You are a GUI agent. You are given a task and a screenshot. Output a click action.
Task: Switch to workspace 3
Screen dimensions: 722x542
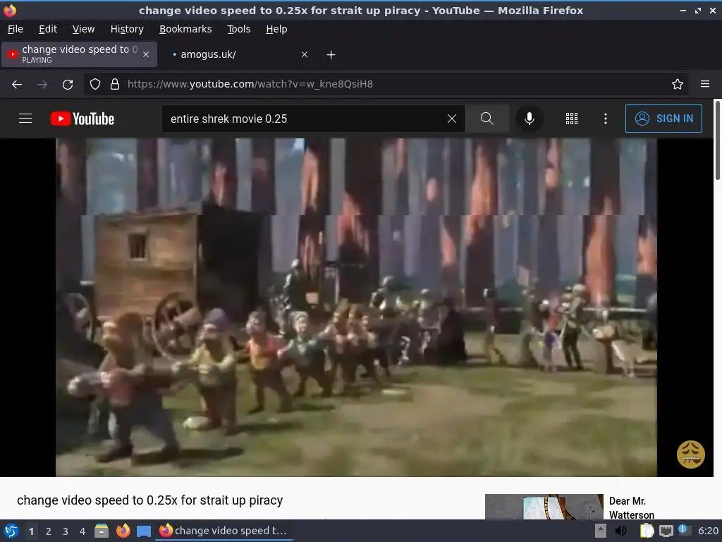pos(66,531)
